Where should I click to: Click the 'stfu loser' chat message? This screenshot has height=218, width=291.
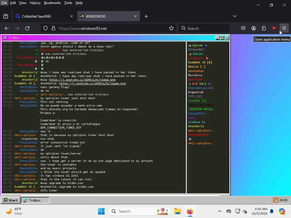[49, 190]
